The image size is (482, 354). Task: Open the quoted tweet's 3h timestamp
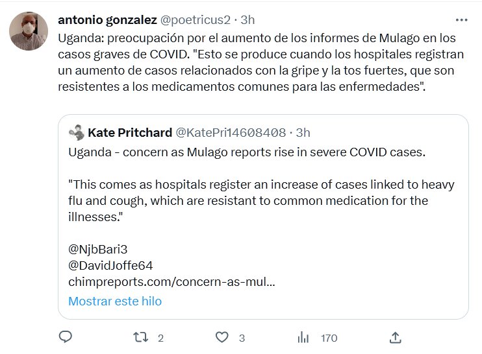click(x=303, y=133)
